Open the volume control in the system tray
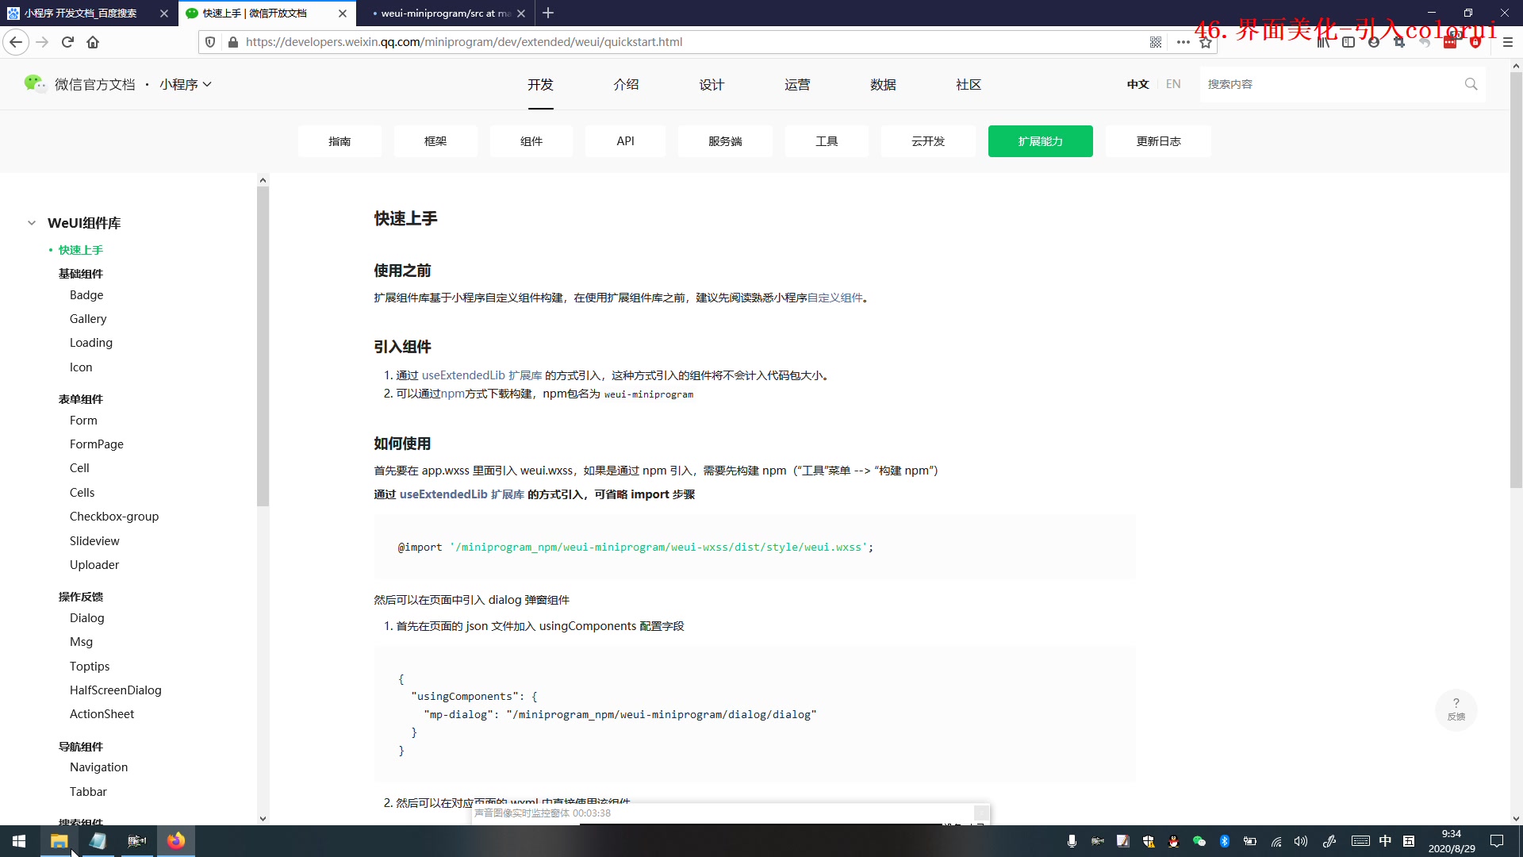 click(x=1301, y=841)
